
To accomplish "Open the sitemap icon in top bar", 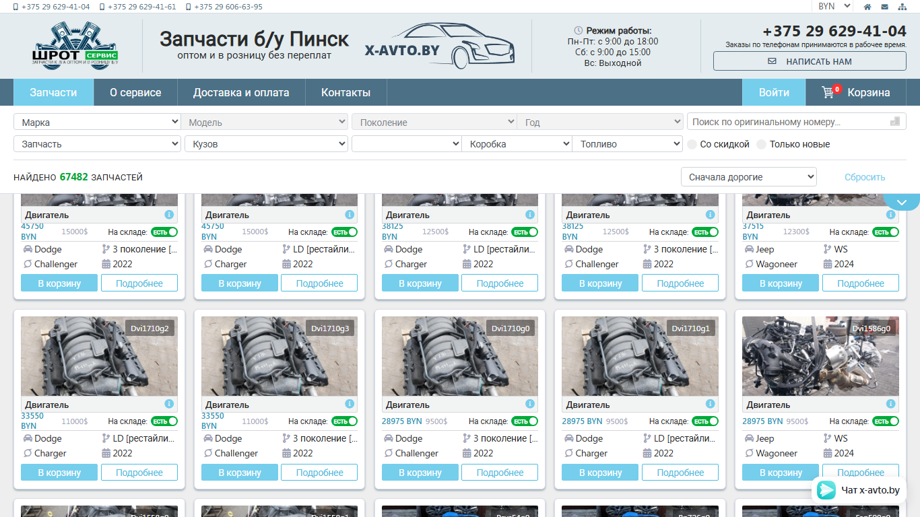I will pyautogui.click(x=902, y=7).
